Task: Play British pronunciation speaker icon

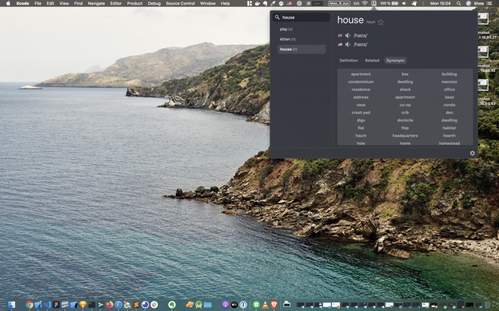Action: click(x=348, y=35)
